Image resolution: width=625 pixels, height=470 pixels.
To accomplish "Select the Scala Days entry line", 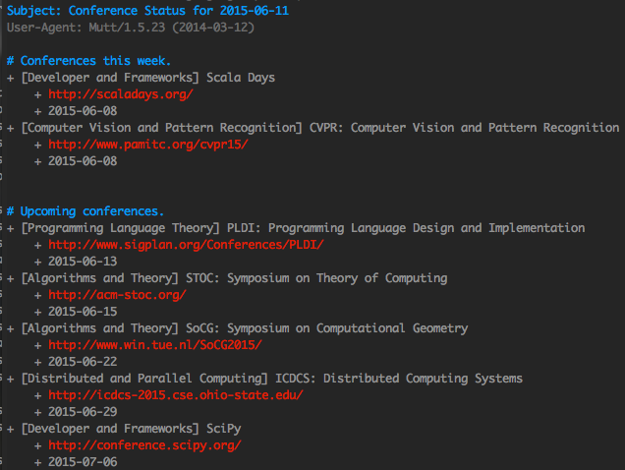I will point(142,78).
